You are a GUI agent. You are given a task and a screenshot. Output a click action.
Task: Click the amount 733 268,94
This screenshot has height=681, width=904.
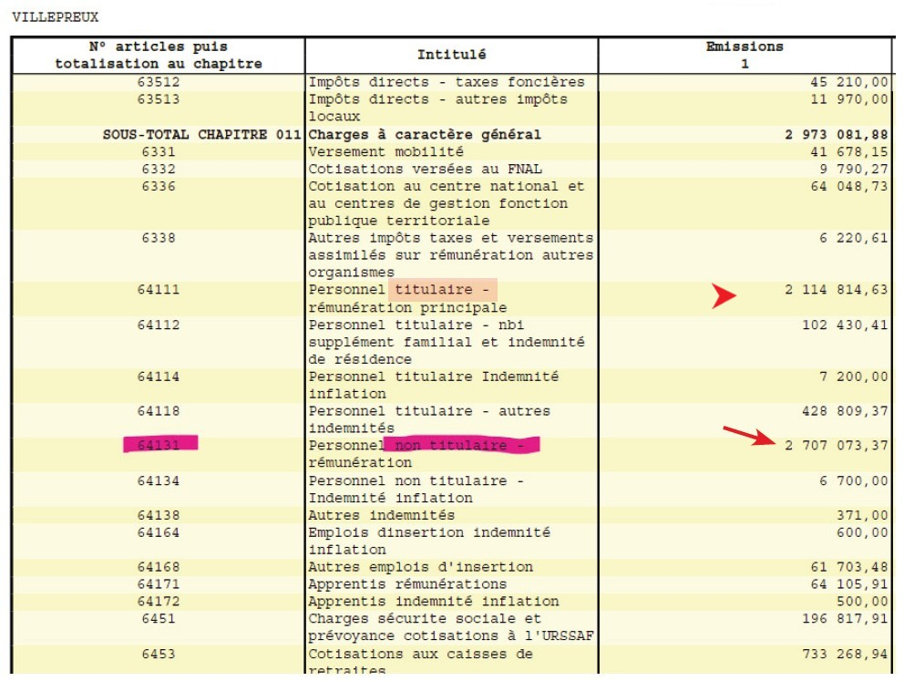[844, 654]
